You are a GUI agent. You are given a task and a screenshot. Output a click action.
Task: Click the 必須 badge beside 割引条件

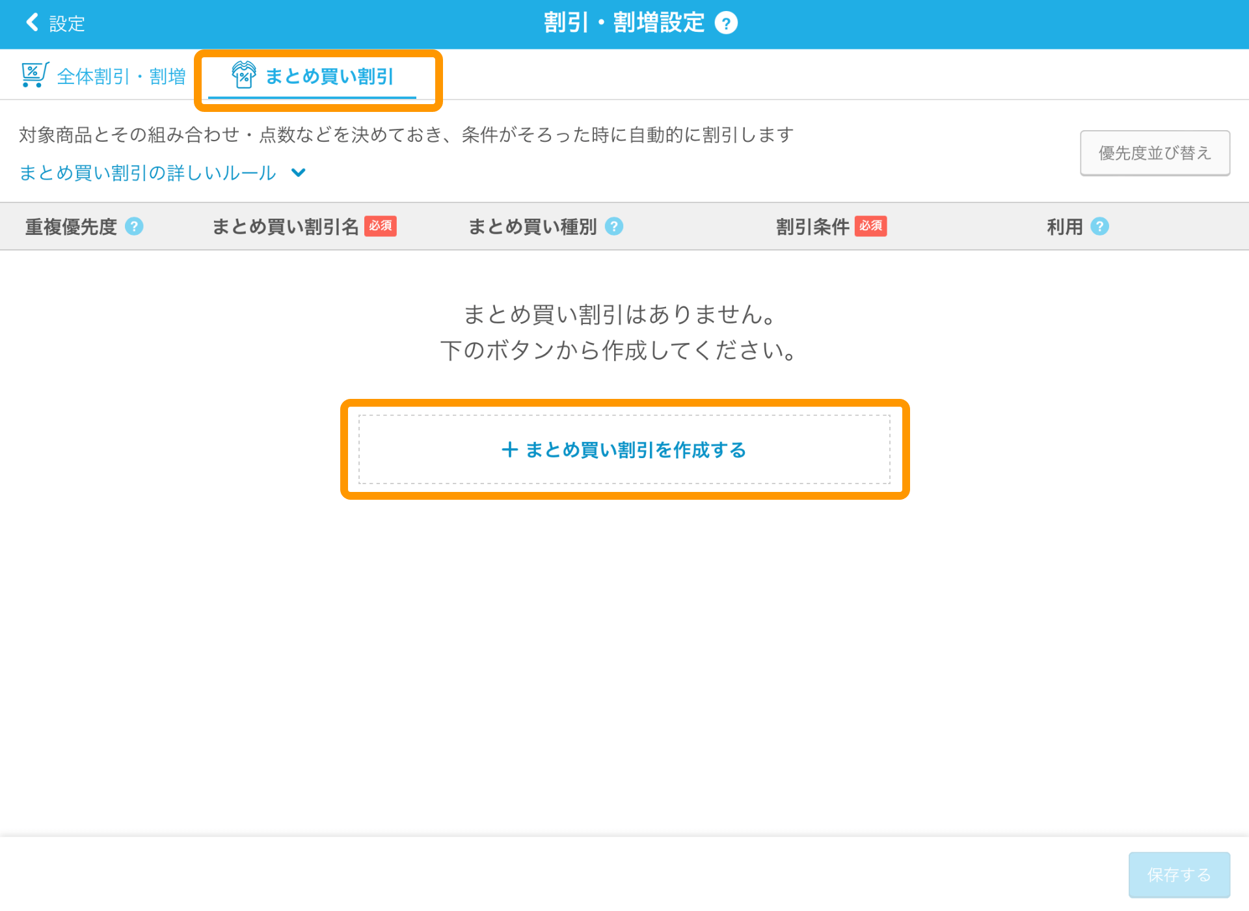click(870, 226)
